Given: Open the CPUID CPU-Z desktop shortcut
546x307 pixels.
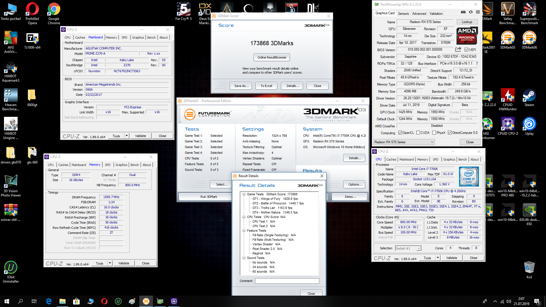Looking at the screenshot, I should 508,126.
